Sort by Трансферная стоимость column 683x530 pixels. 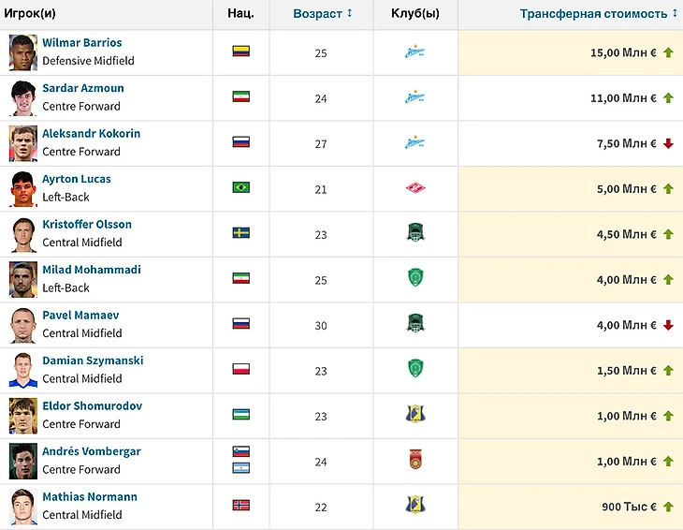point(600,14)
